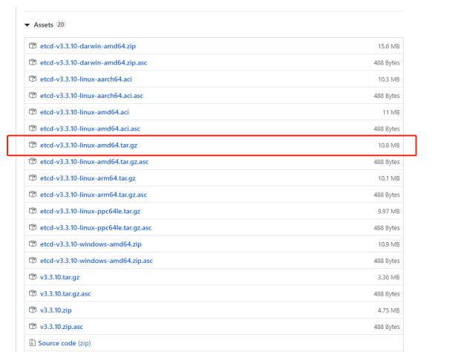Download etcd-v3.3.10-windows-amd64.zip
The image size is (464, 352).
pyautogui.click(x=91, y=244)
